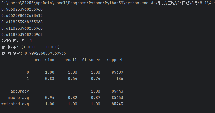Click the 预测结果 output line
The image size is (215, 113).
31,47
